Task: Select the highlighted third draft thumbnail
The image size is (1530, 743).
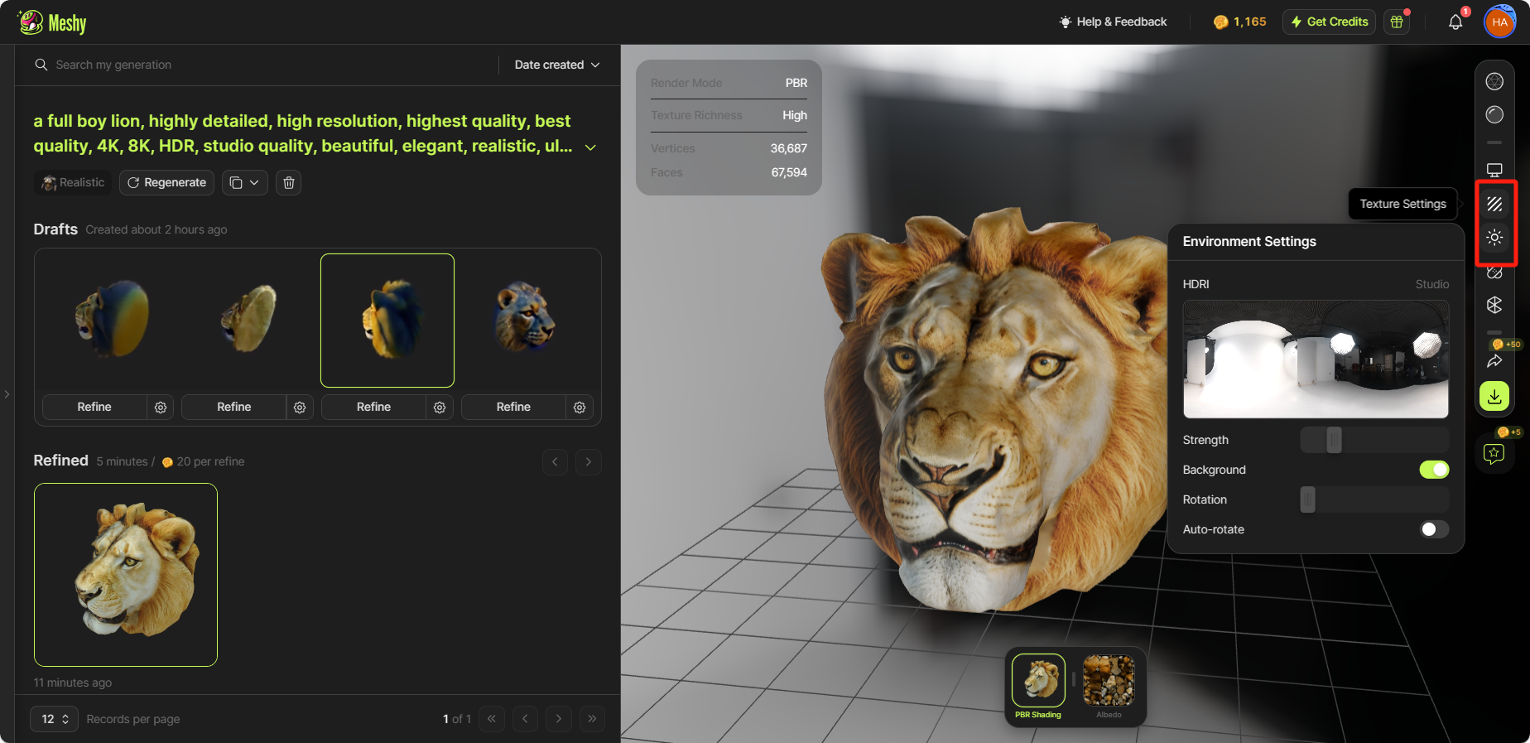Action: tap(387, 320)
